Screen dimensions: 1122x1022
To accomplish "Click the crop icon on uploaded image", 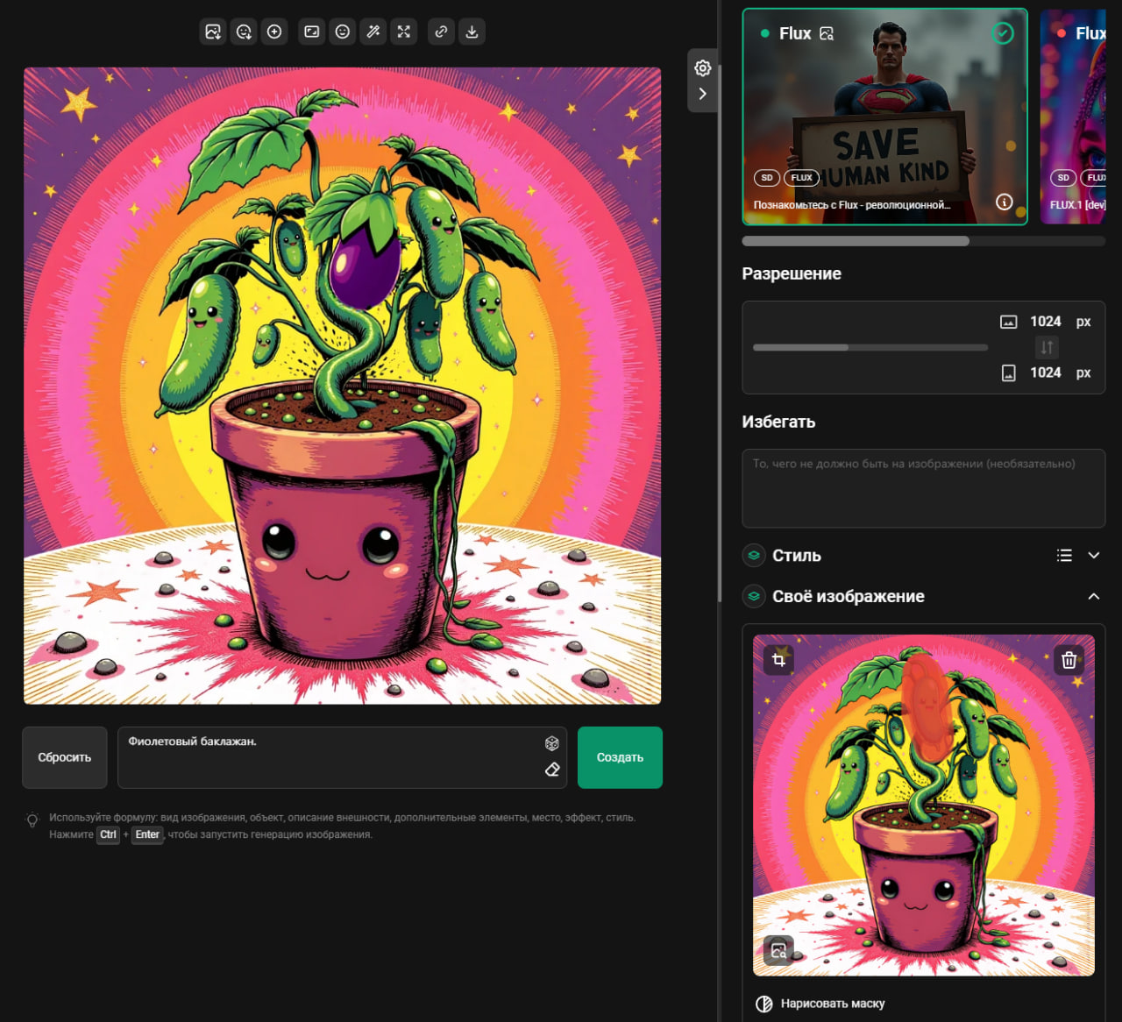I will point(778,660).
